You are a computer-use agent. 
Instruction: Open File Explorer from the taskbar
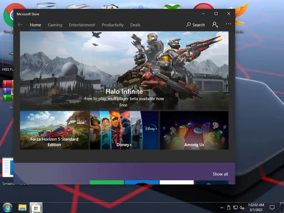click(22, 207)
